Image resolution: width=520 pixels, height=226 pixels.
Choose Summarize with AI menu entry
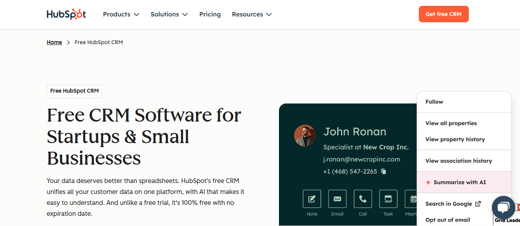[464, 182]
